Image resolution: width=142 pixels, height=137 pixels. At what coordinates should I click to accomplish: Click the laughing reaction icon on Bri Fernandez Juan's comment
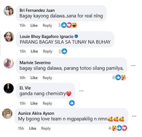coord(74,25)
